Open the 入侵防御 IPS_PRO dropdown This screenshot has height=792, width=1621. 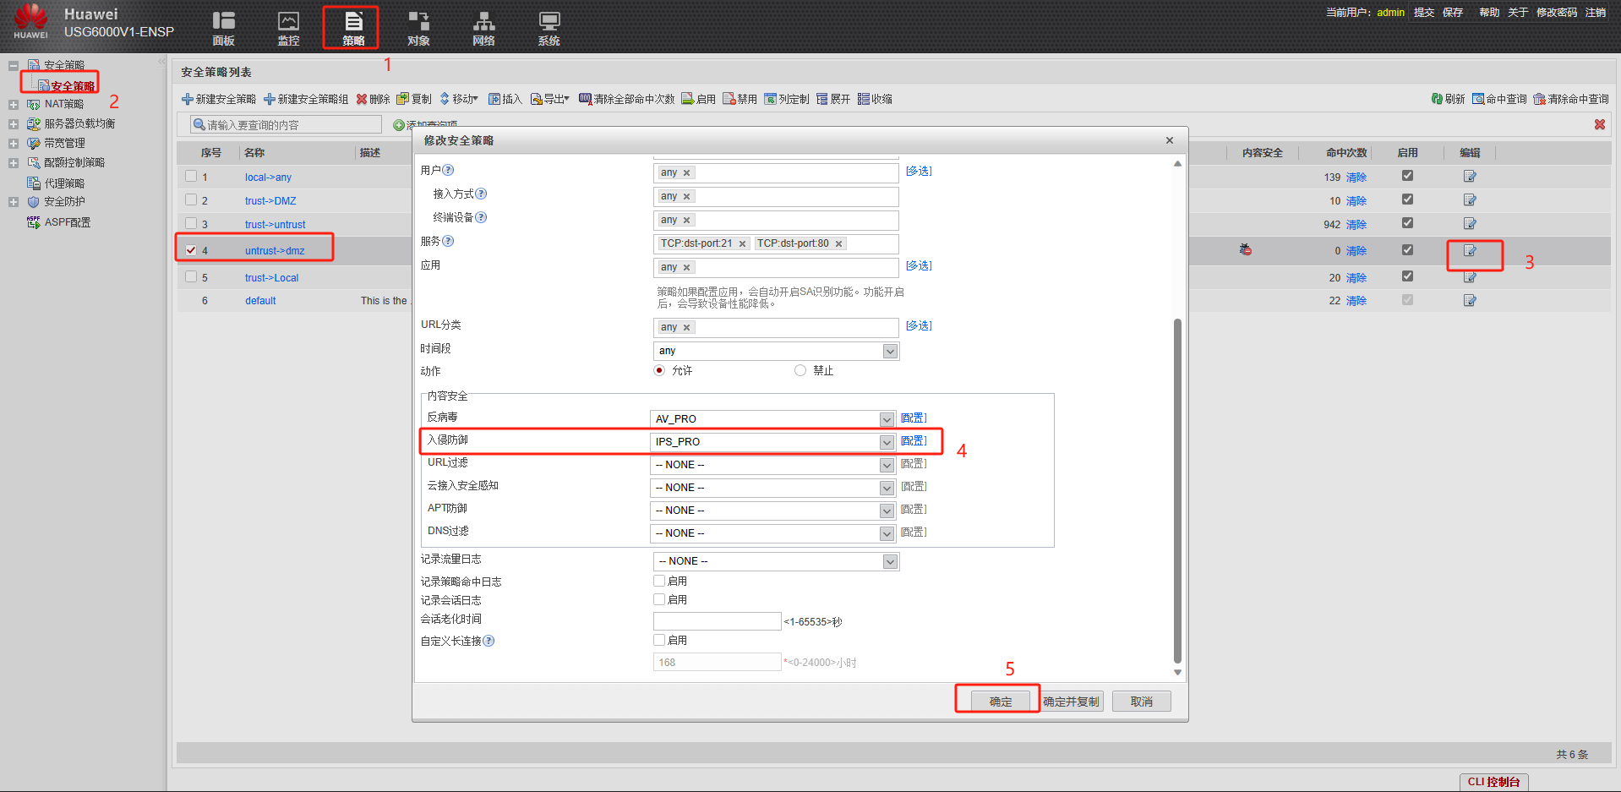(x=886, y=442)
